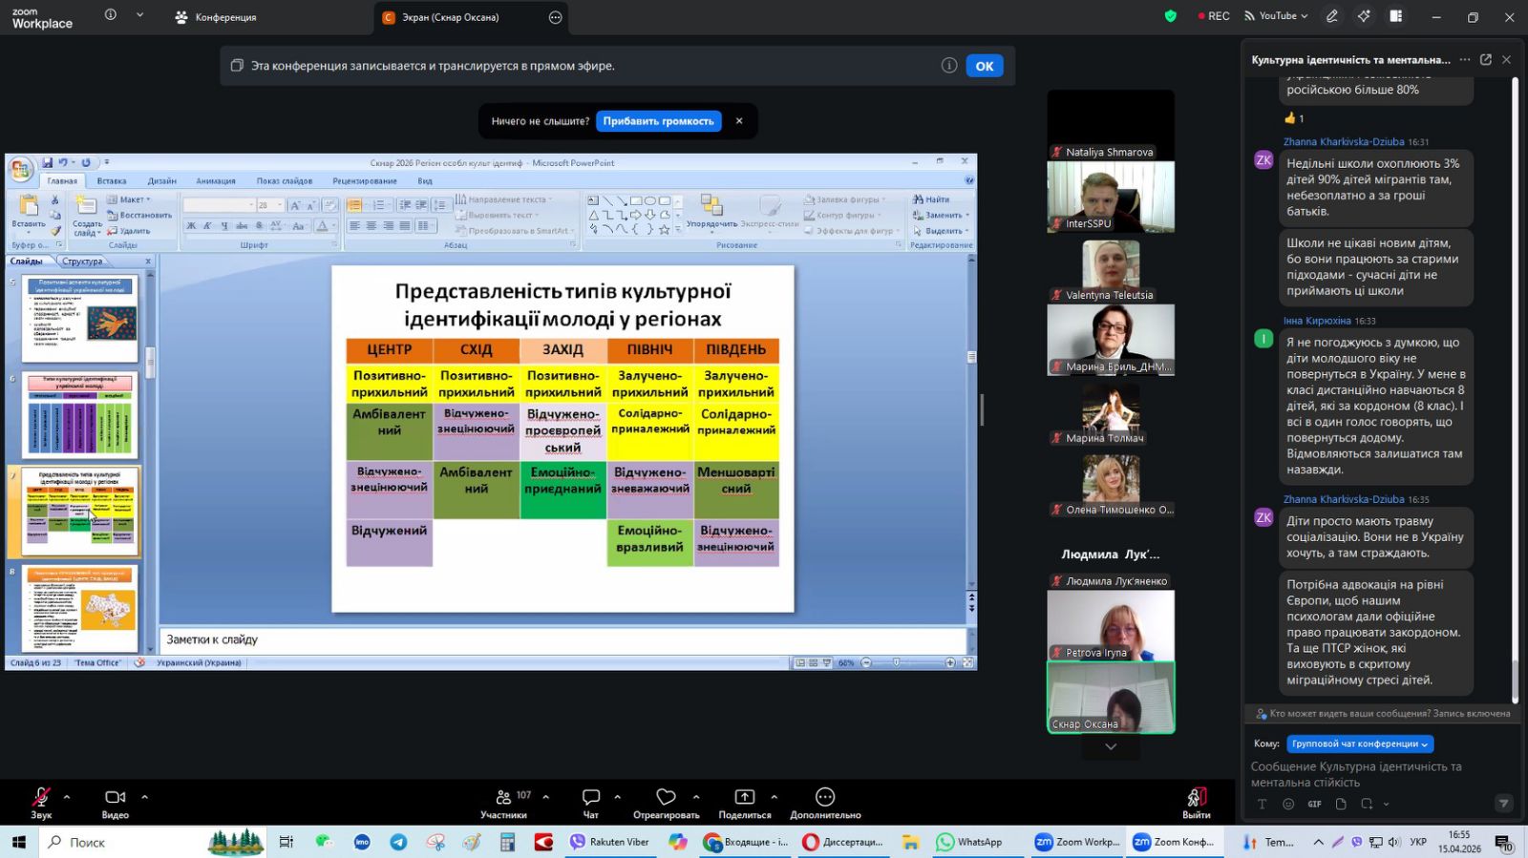Expand the arrow next to Звук
This screenshot has width=1528, height=858.
tap(67, 797)
